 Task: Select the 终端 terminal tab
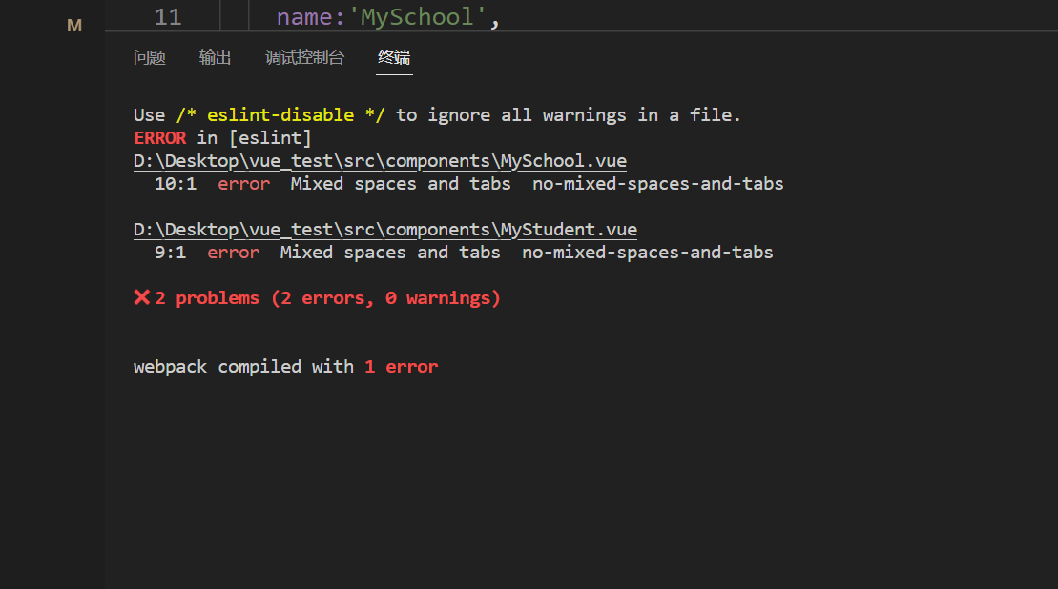(394, 58)
